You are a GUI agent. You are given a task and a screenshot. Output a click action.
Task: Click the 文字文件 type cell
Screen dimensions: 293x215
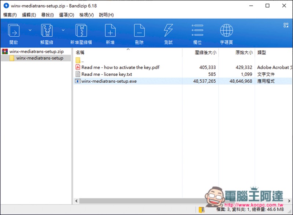266,74
